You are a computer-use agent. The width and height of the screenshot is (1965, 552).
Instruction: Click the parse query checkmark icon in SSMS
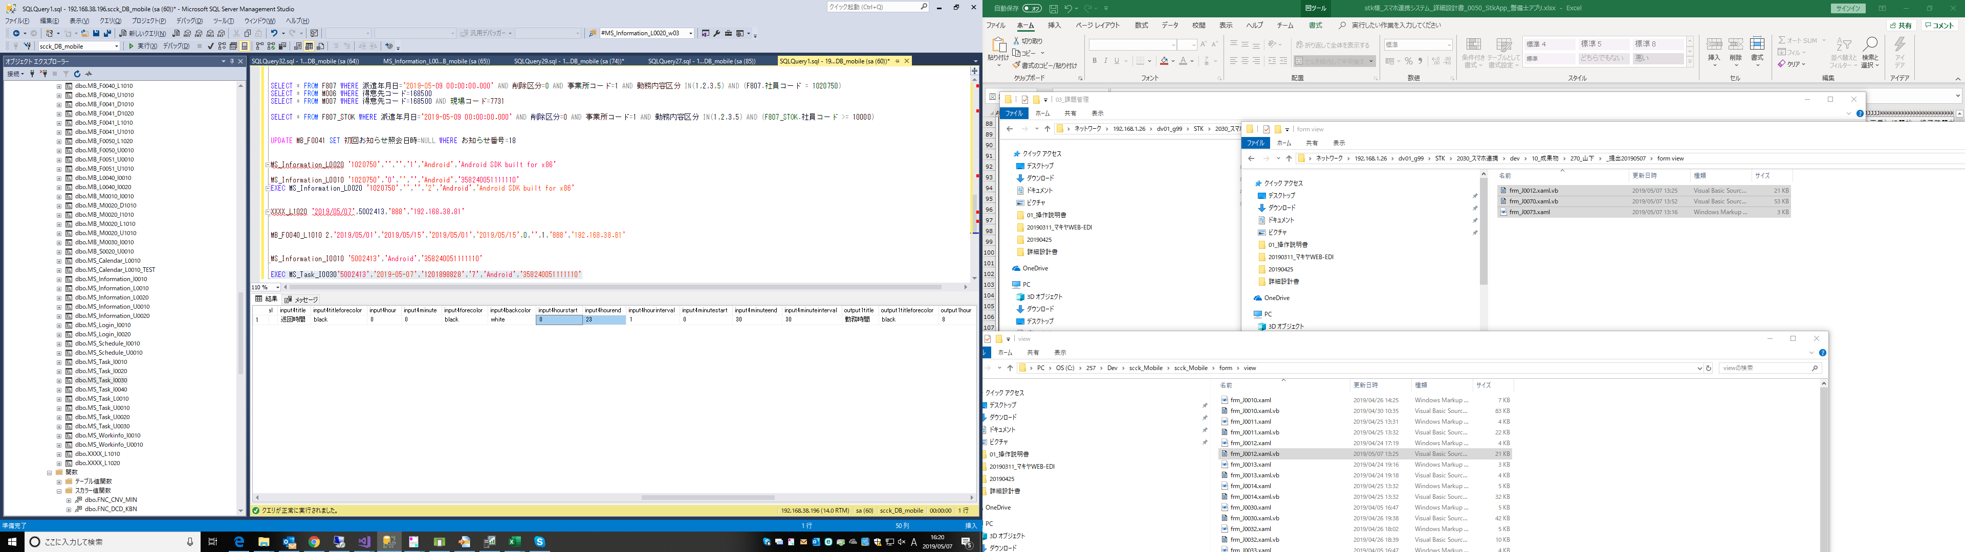pos(210,46)
